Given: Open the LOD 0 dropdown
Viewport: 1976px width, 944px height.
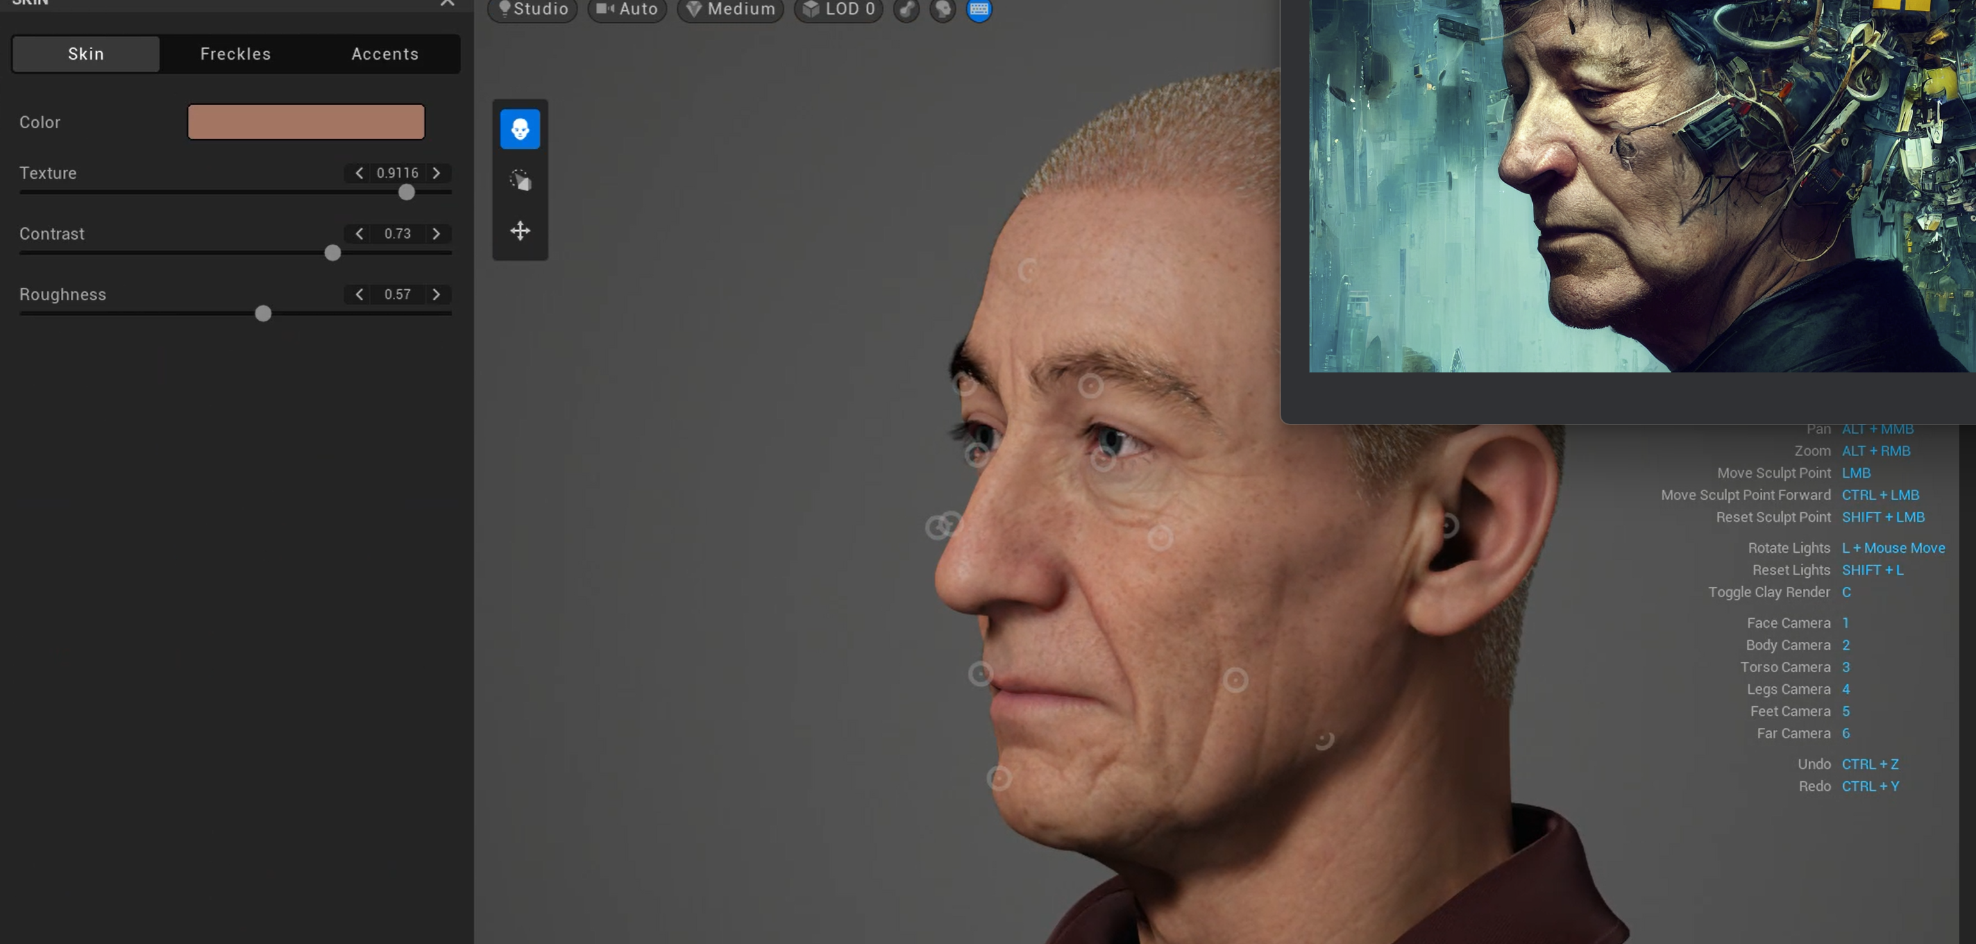Looking at the screenshot, I should 838,9.
